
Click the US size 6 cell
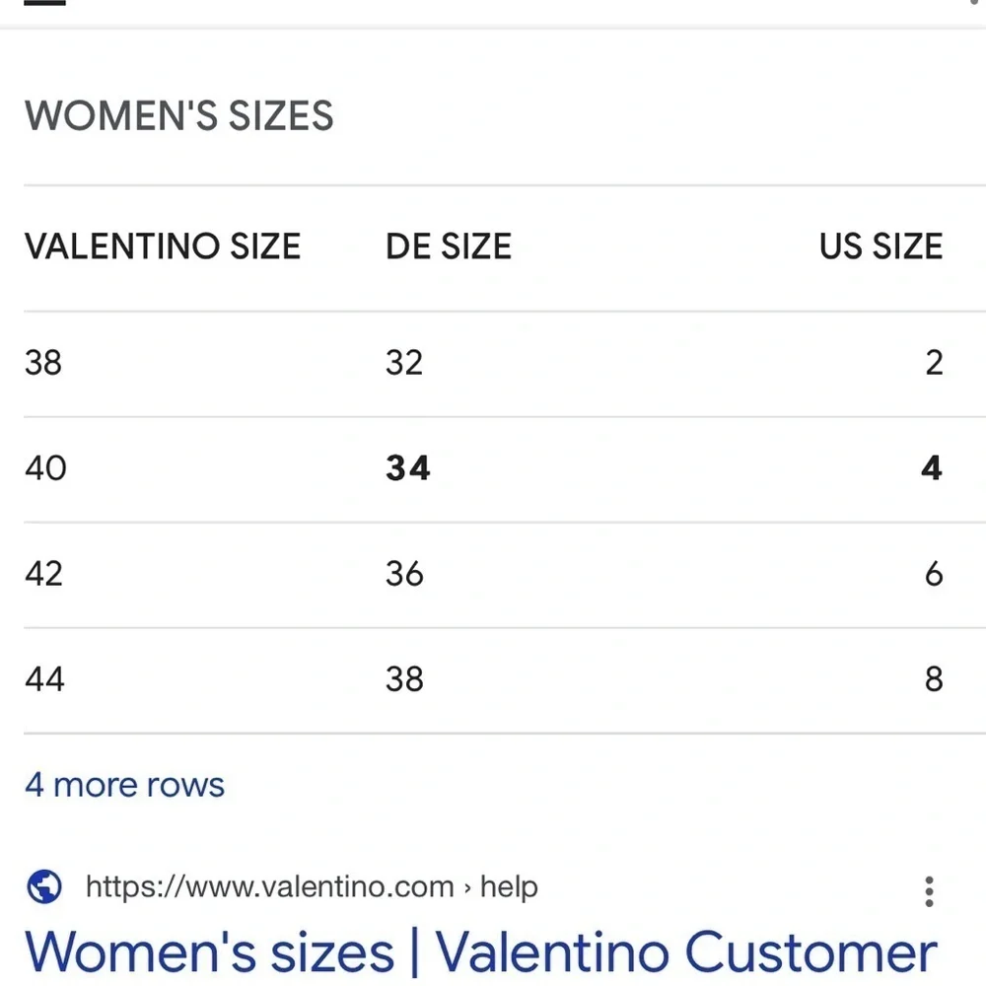tap(934, 573)
